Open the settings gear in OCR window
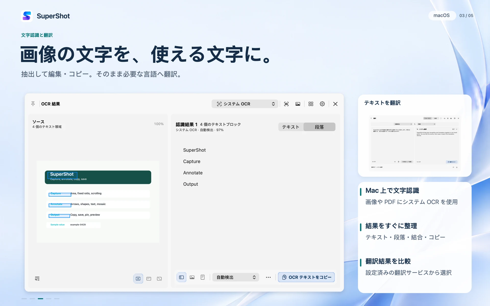Image resolution: width=490 pixels, height=306 pixels. click(x=322, y=104)
